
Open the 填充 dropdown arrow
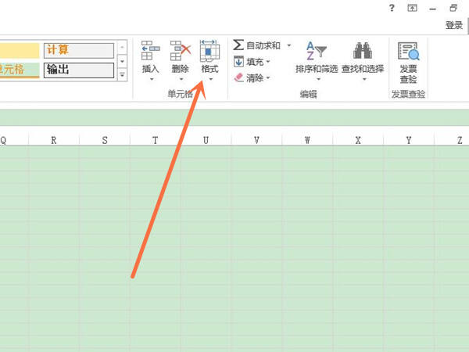coord(268,62)
